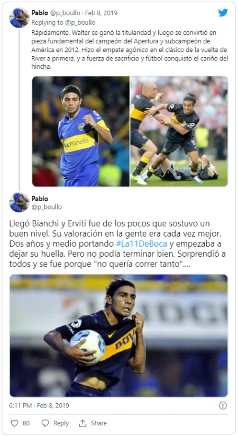
Task: Click the Reply speech bubble icon
Action: (x=45, y=423)
